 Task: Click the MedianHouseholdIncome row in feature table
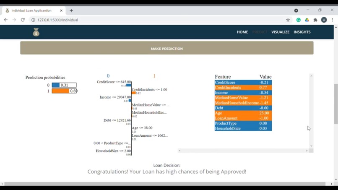(x=243, y=103)
